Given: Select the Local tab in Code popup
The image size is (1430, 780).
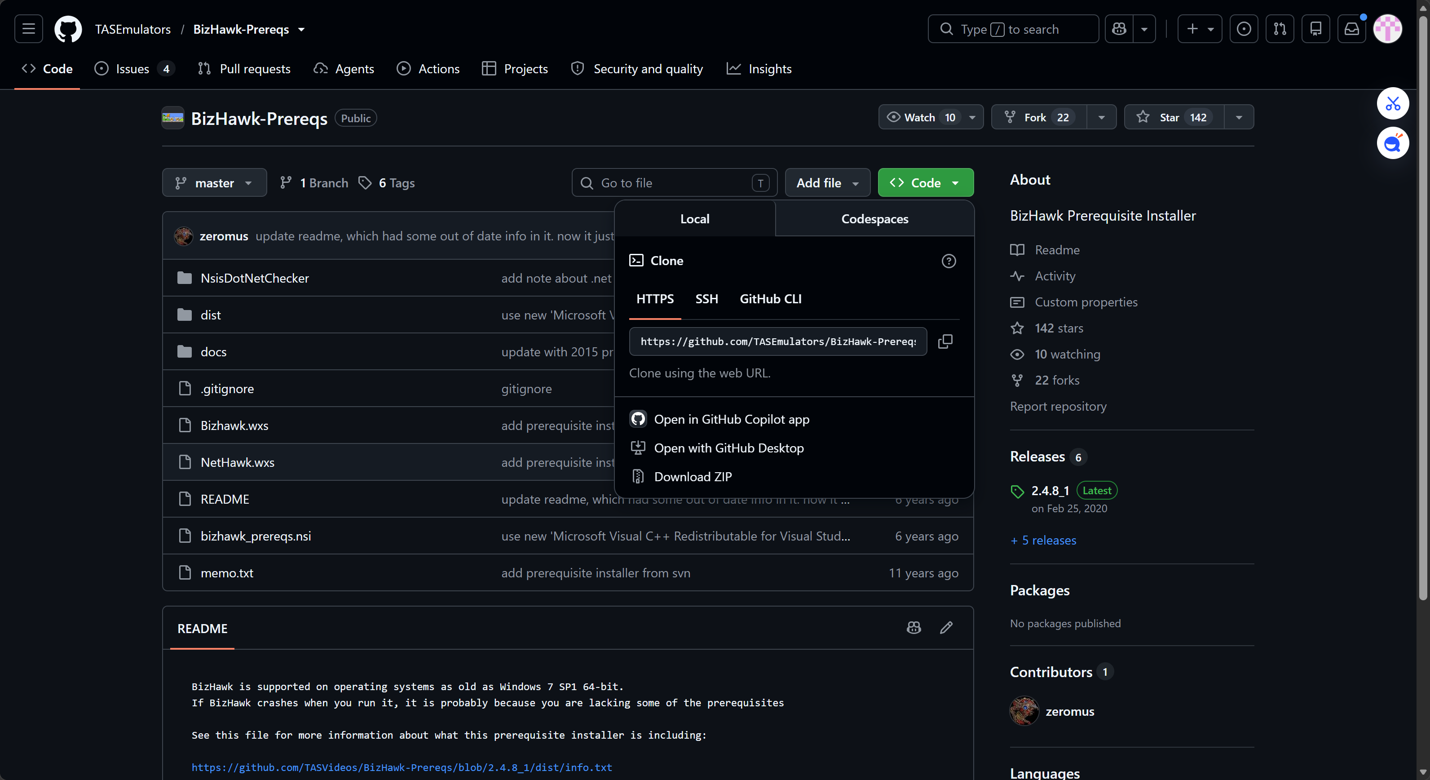Looking at the screenshot, I should tap(695, 219).
